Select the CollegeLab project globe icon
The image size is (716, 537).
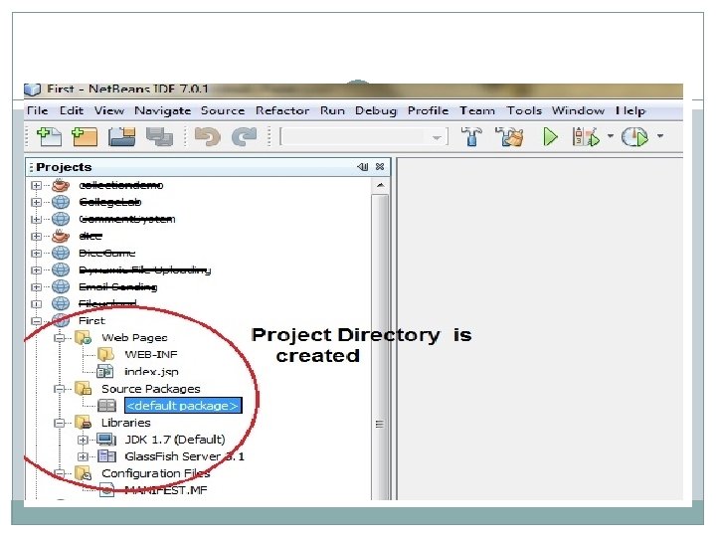61,202
